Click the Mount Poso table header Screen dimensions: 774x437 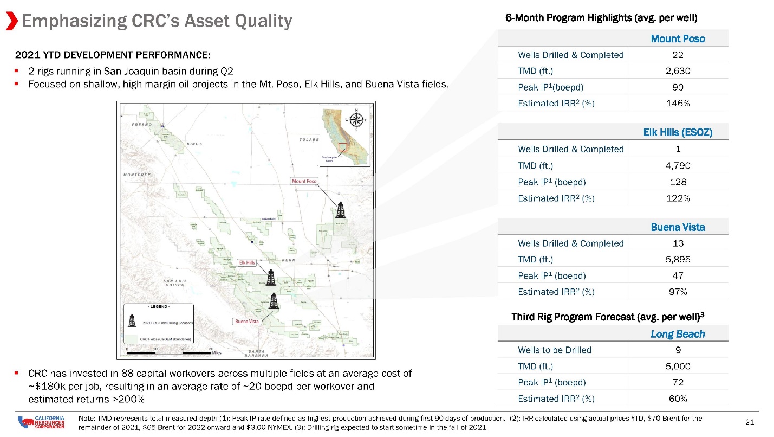point(678,38)
